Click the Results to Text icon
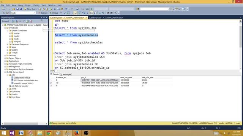 pos(88,13)
